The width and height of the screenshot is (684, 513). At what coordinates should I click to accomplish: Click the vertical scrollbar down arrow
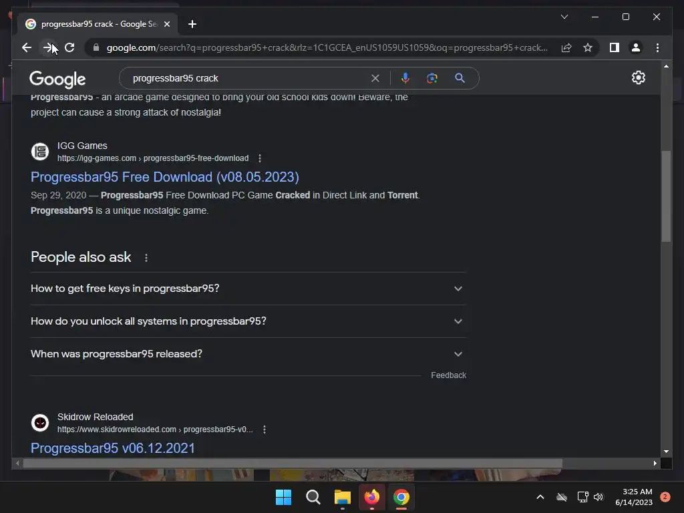(666, 452)
